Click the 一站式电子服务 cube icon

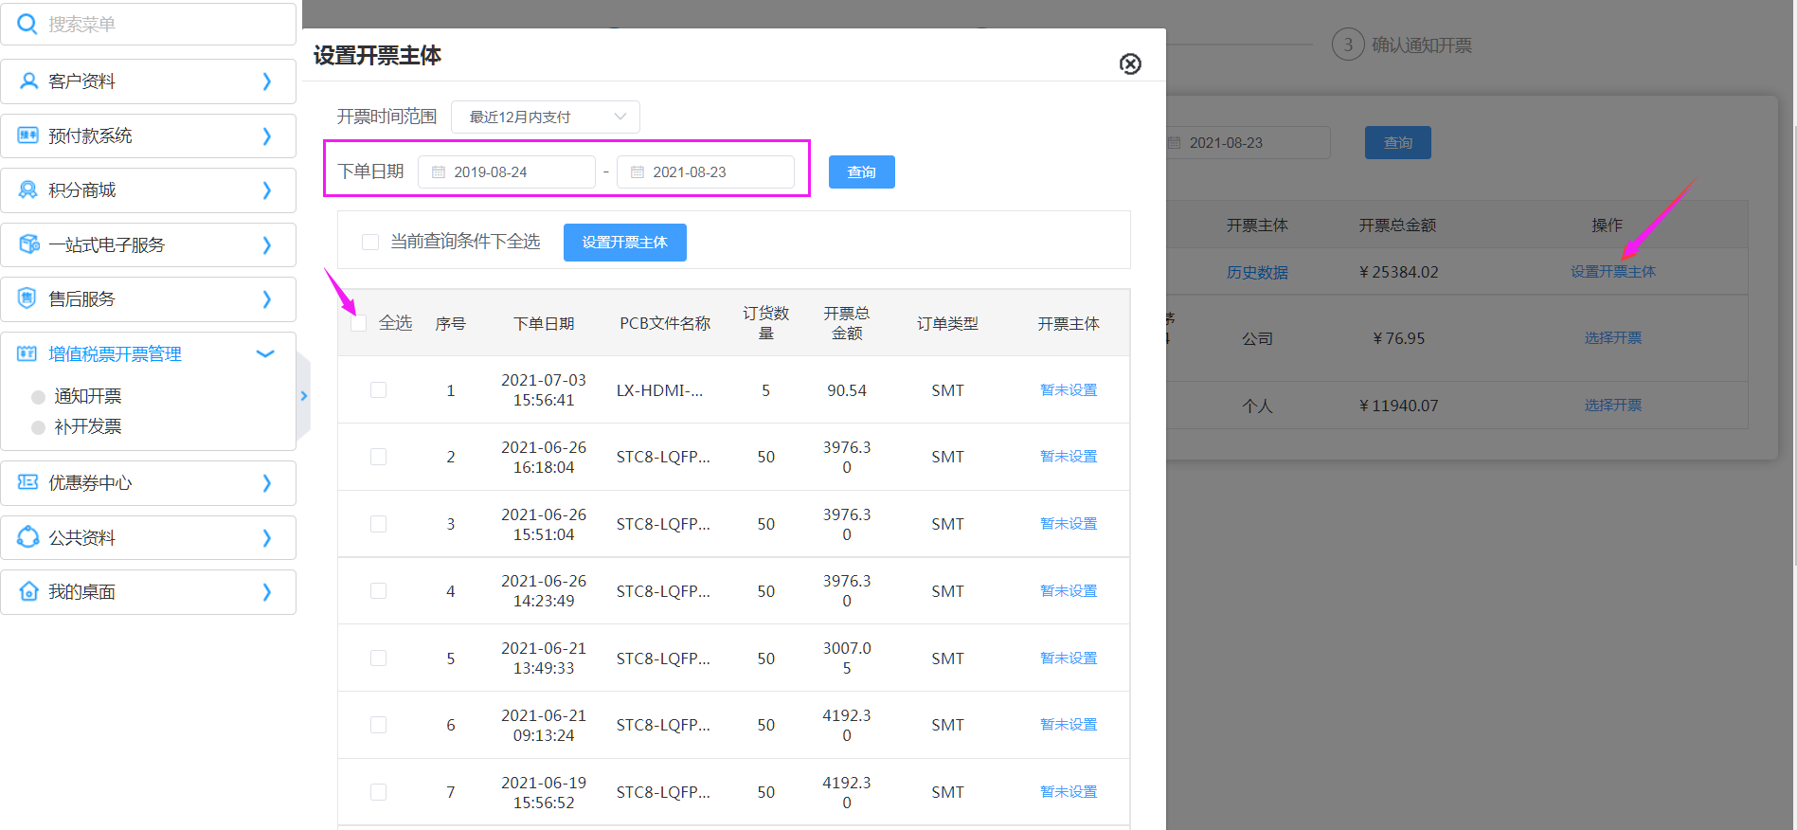(x=28, y=244)
